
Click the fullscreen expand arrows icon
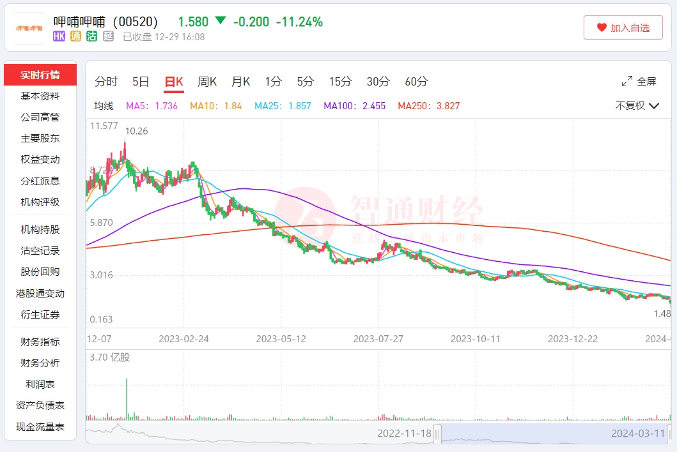click(627, 82)
